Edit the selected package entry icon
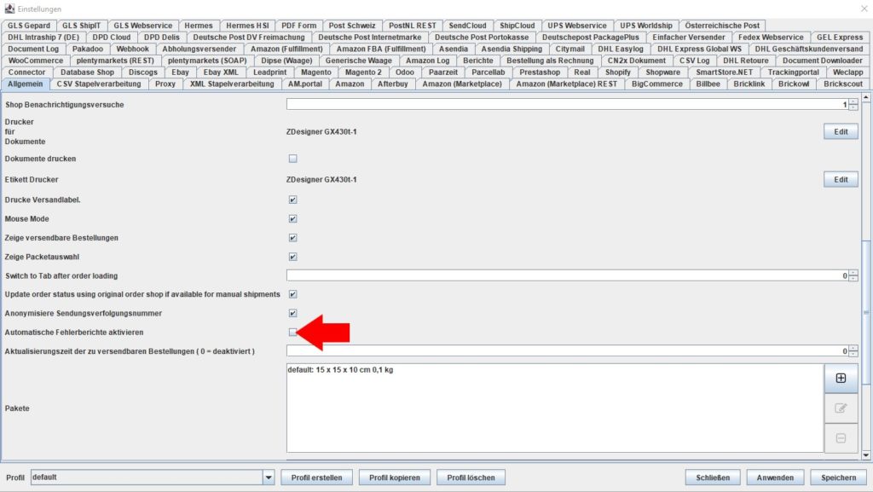Screen dimensions: 873x492 [841, 408]
